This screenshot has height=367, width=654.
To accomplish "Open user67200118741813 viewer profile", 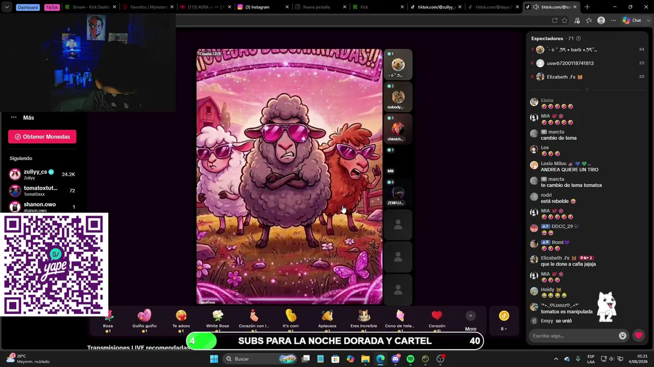I will (587, 63).
